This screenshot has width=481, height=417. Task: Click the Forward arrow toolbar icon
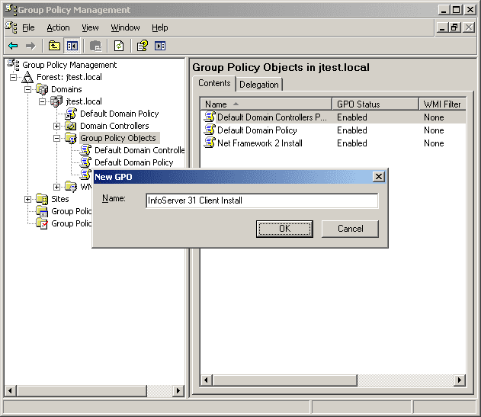pos(30,46)
